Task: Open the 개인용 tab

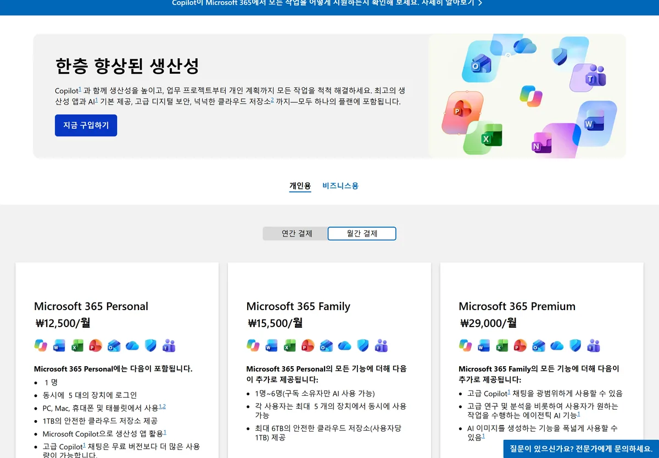Action: [x=300, y=186]
